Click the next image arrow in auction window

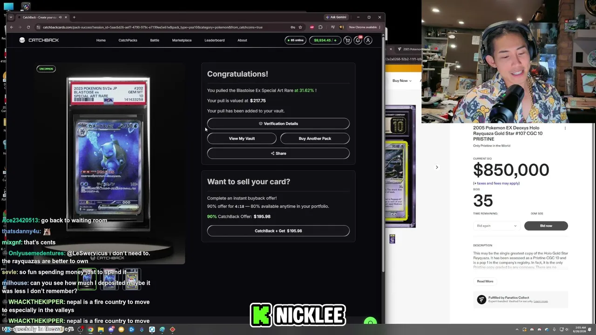[x=437, y=167]
